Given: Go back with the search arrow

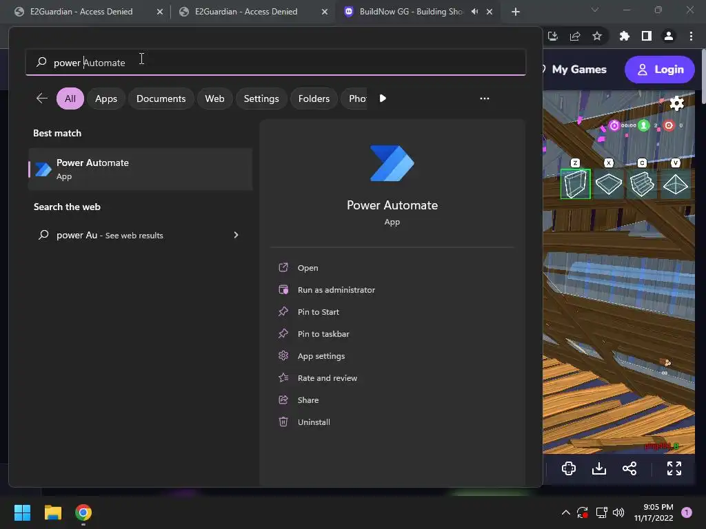Looking at the screenshot, I should click(42, 98).
